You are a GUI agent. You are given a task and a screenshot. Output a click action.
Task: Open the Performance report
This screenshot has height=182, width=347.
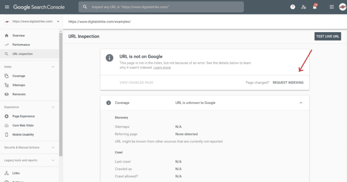tap(21, 45)
